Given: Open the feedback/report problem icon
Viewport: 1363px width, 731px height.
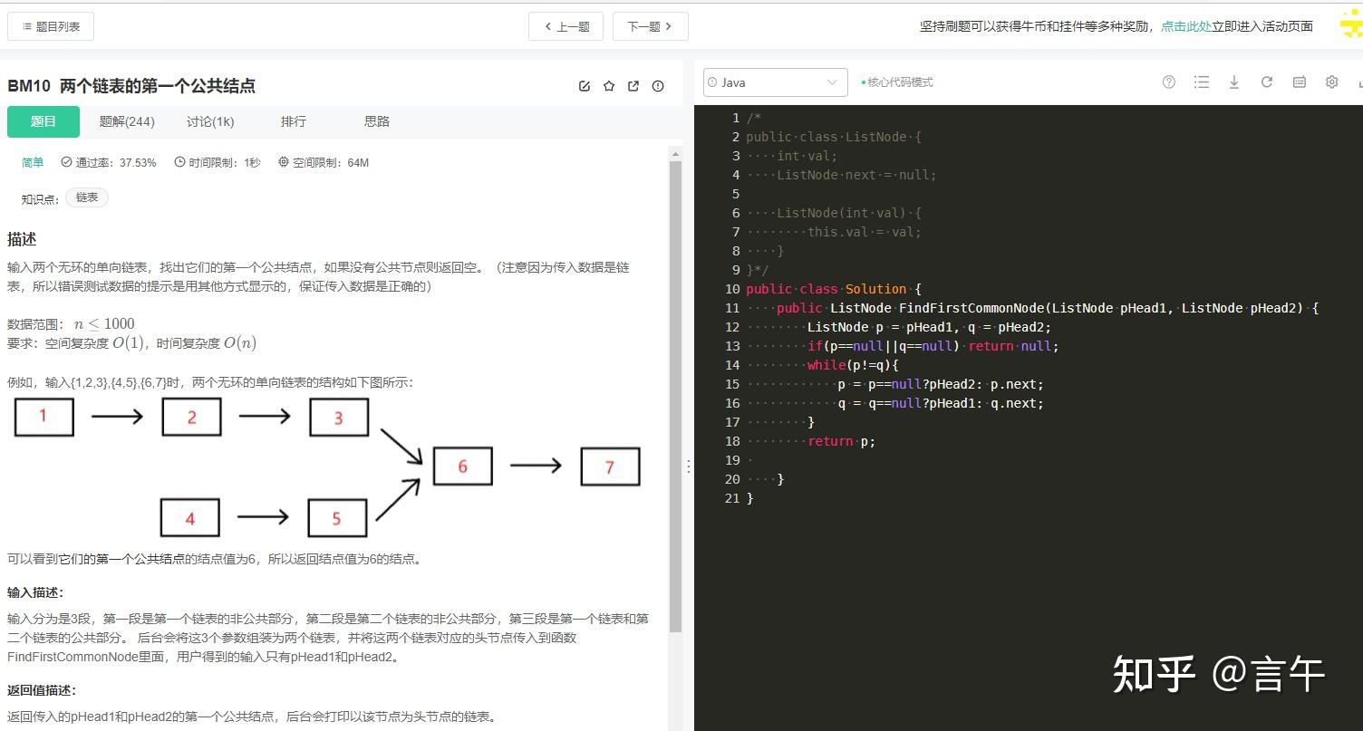Looking at the screenshot, I should point(657,85).
